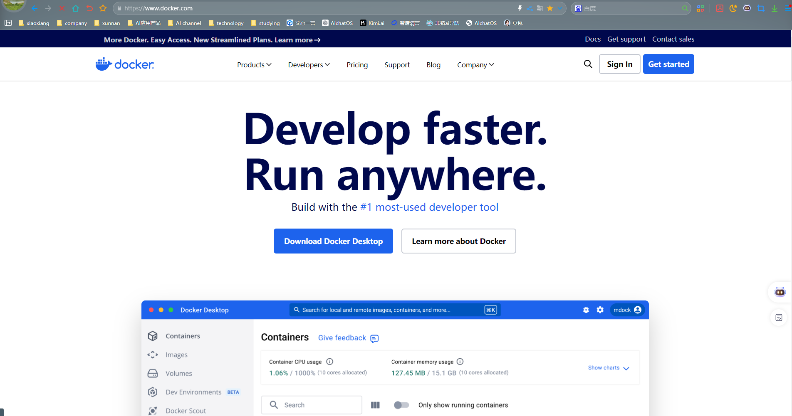Toggle the bookmarks sidebar panel icon

tap(8, 23)
